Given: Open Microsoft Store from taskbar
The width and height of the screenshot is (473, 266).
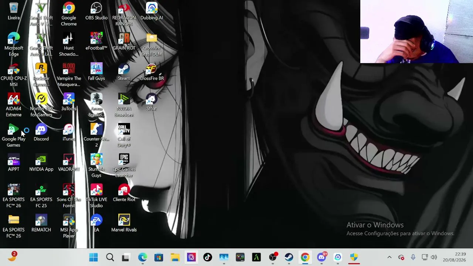Looking at the screenshot, I should [159, 258].
